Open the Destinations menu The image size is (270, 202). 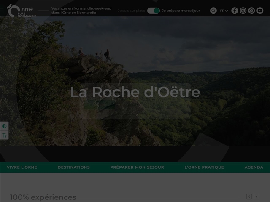(74, 167)
